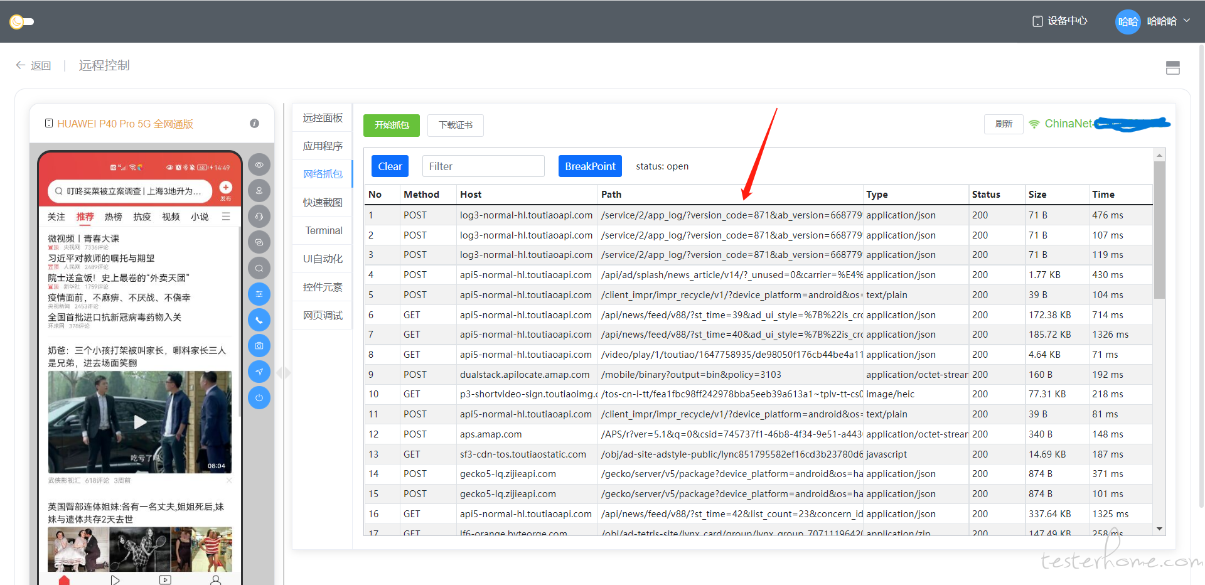The width and height of the screenshot is (1205, 585).
Task: Open the 快速截图 tab
Action: [323, 202]
